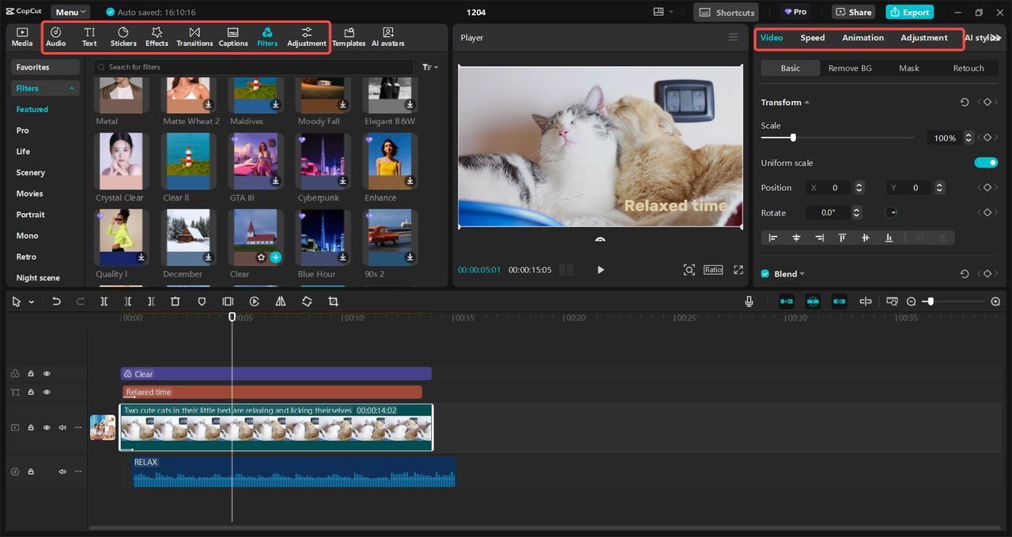Hide the Relaxed time text track
The image size is (1012, 537).
pyautogui.click(x=47, y=392)
